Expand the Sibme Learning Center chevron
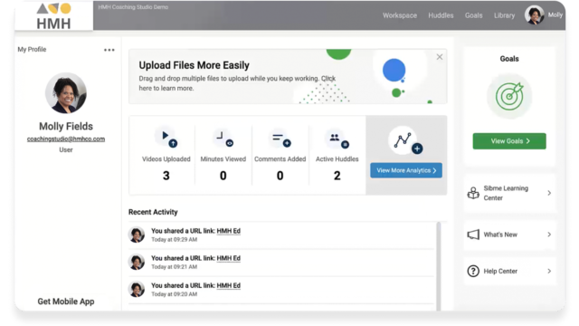The height and width of the screenshot is (326, 579). [x=549, y=193]
